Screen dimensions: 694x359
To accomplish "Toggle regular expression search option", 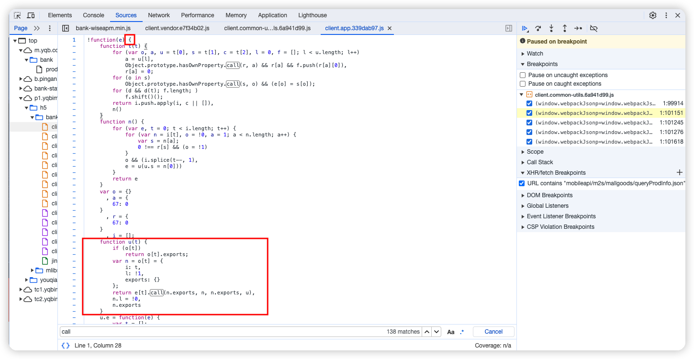I will [x=462, y=332].
